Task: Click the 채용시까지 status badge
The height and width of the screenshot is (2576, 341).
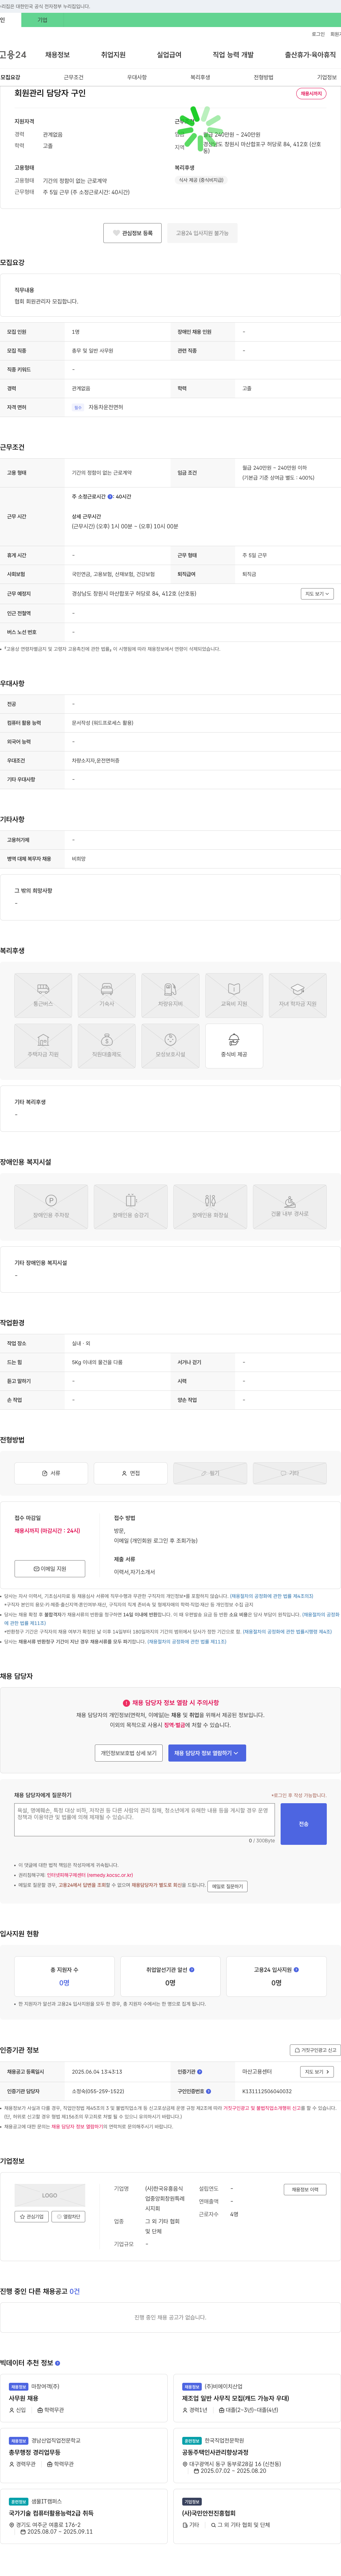Action: tap(311, 94)
